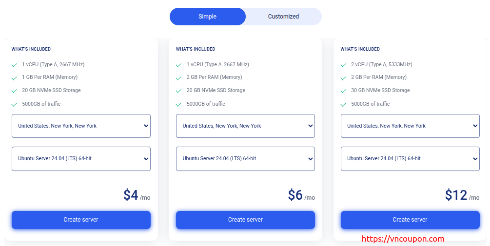Click checkmark beside 5000GB traffic in $4 plan

(15, 104)
